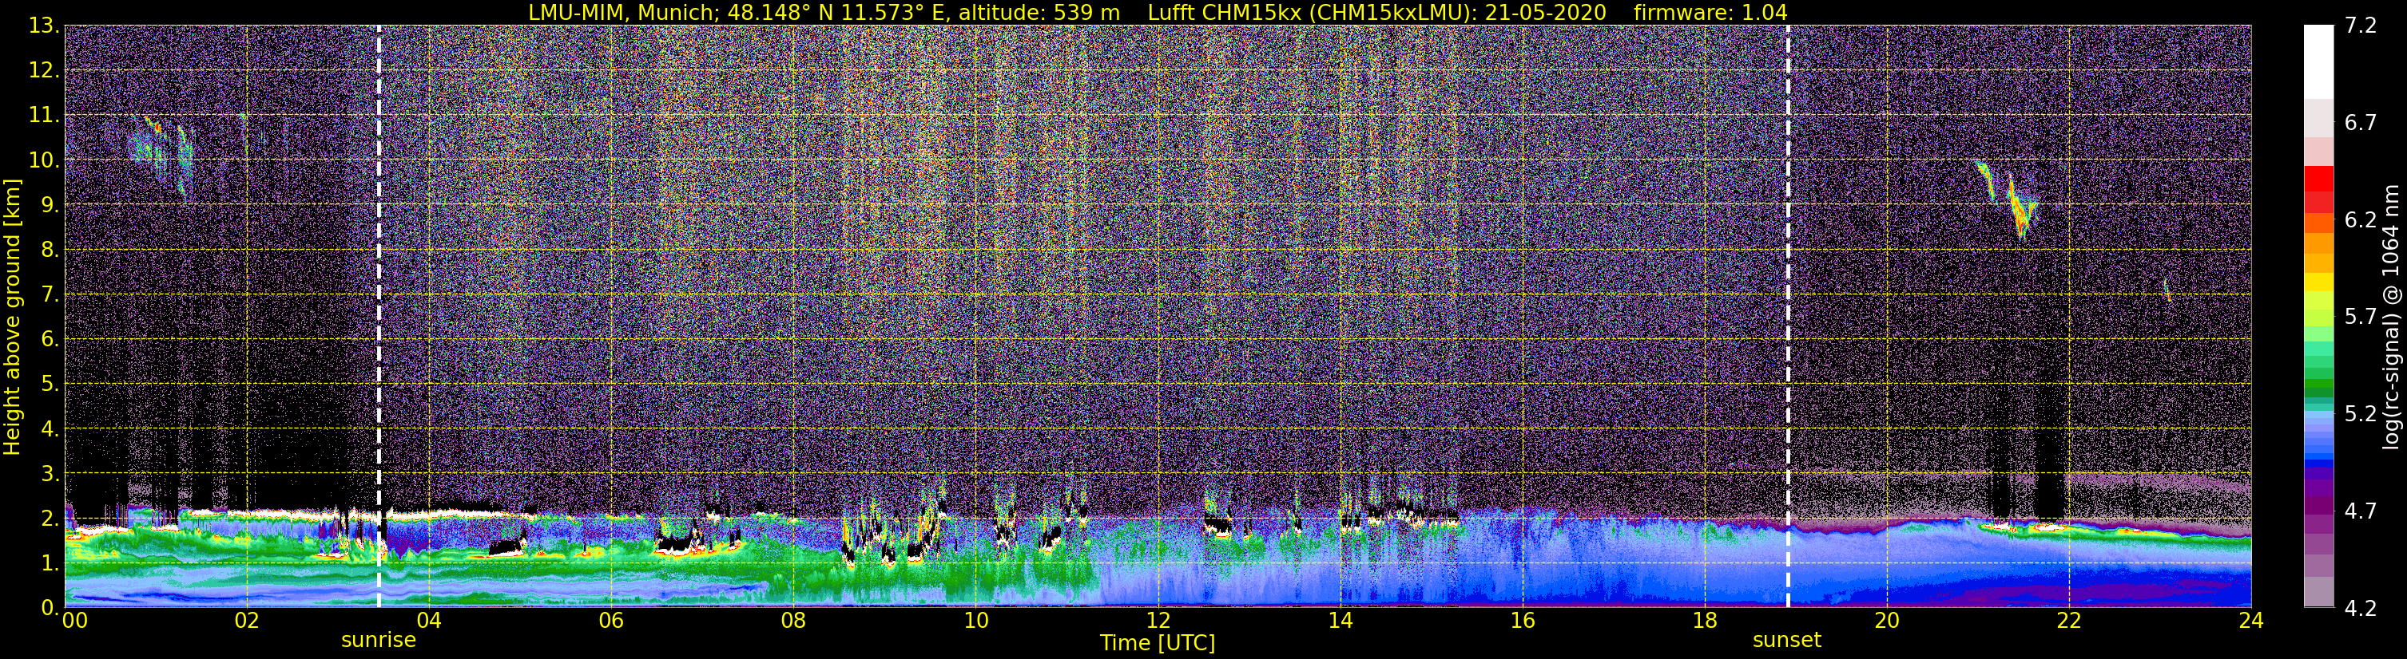Click the time axis tick '10'
Image resolution: width=2407 pixels, height=659 pixels.
[x=975, y=621]
